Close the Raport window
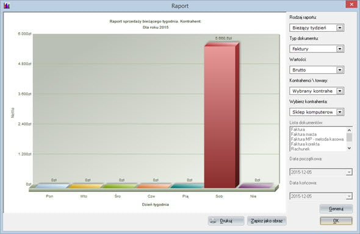This screenshot has height=234, width=360. tap(351, 4)
